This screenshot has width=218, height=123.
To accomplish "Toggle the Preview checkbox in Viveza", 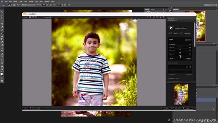I will pyautogui.click(x=51, y=17).
